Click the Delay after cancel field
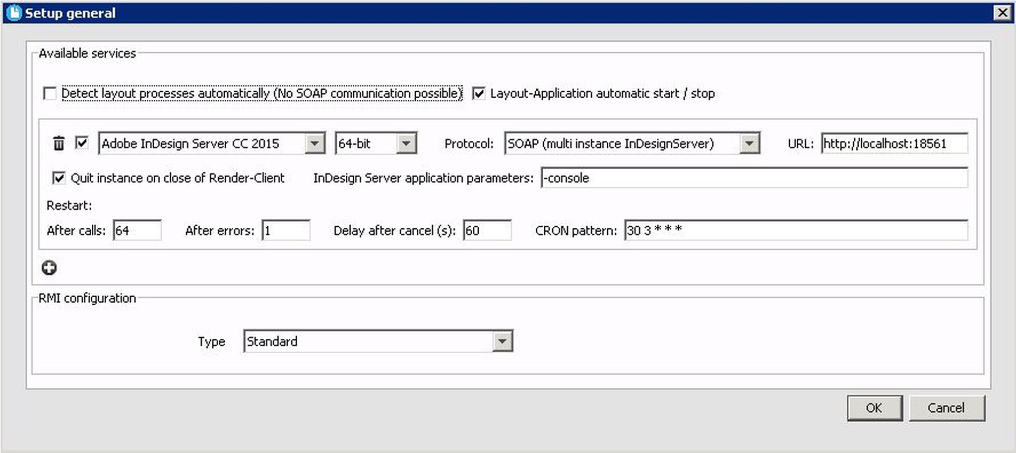This screenshot has height=453, width=1016. click(487, 231)
